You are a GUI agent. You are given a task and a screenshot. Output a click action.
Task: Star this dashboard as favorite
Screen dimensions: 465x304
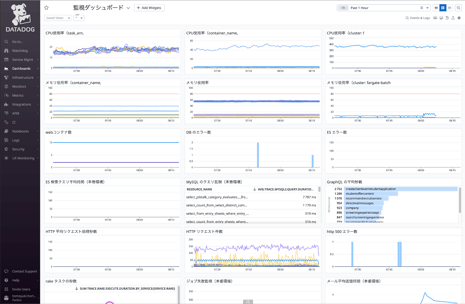46,8
